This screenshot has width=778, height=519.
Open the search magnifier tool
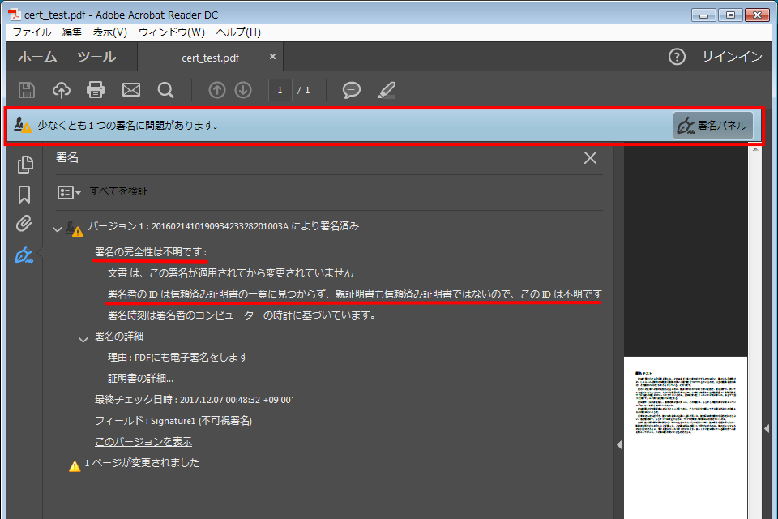point(165,90)
